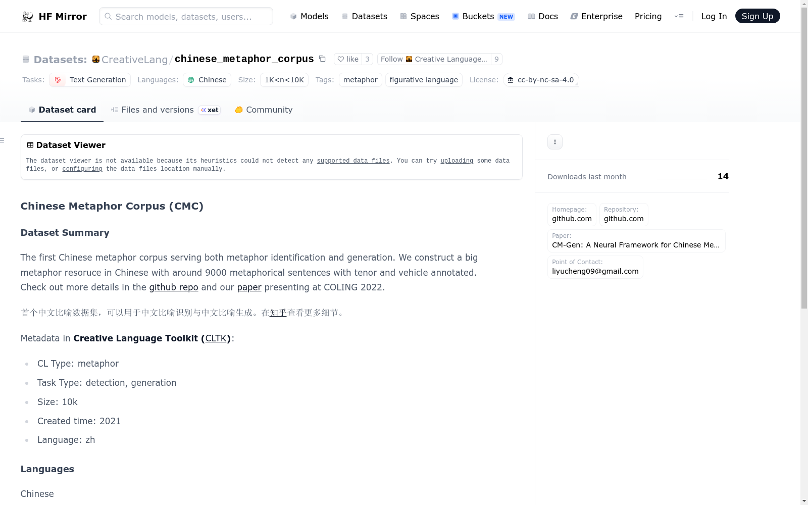
Task: Click the heart like button
Action: point(348,59)
